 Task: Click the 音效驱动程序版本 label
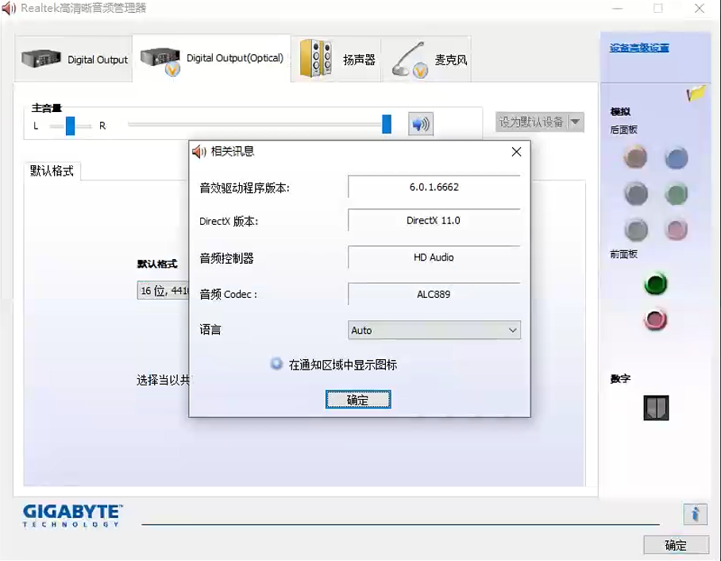[x=245, y=188]
